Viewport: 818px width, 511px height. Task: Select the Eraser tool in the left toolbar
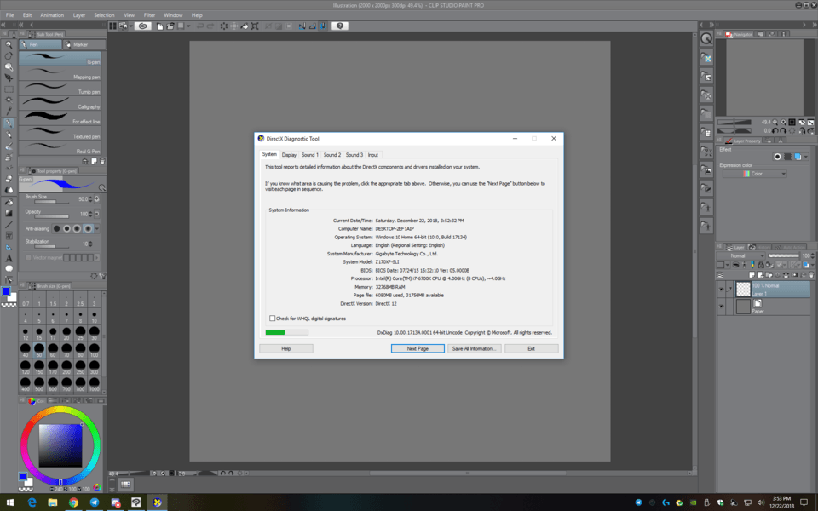point(7,176)
